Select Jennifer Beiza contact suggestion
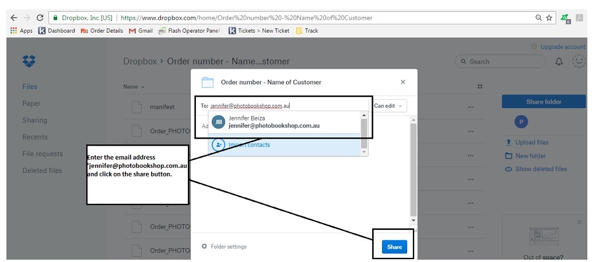The width and height of the screenshot is (592, 262). click(x=285, y=122)
